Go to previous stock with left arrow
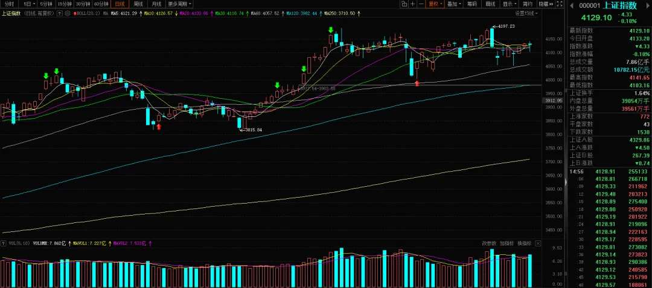Viewport: 652px width, 288px height. point(572,5)
